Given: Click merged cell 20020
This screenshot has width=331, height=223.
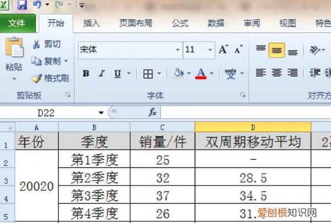Looking at the screenshot, I should [36, 186].
